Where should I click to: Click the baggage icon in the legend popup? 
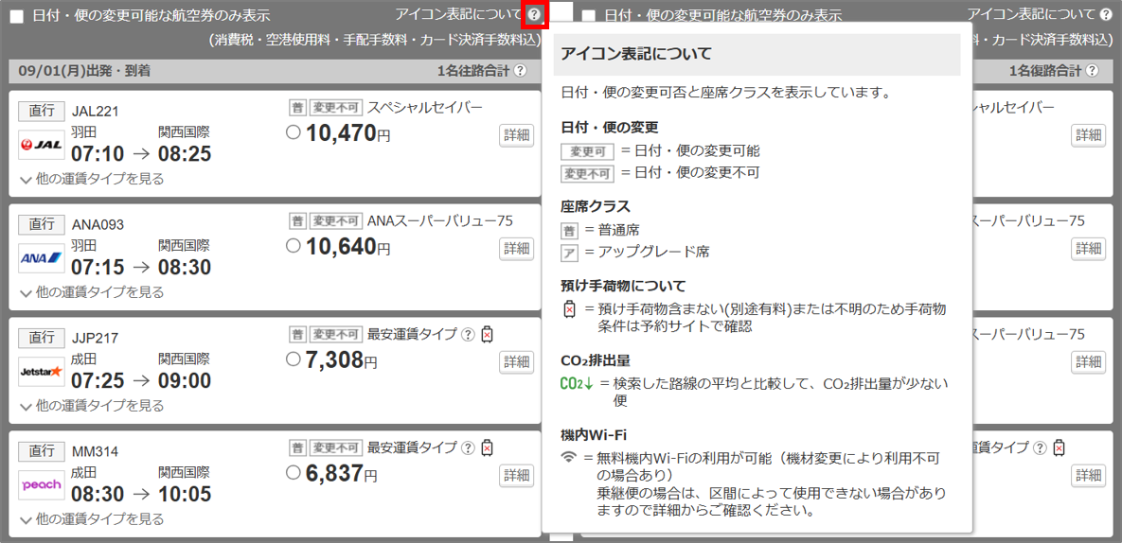569,309
